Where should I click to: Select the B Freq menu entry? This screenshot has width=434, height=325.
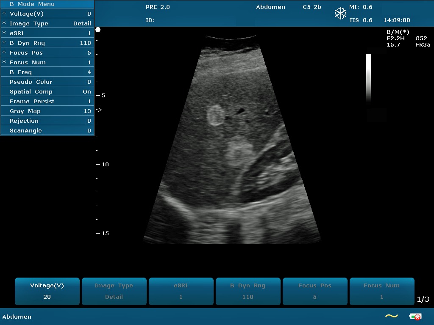[x=47, y=72]
